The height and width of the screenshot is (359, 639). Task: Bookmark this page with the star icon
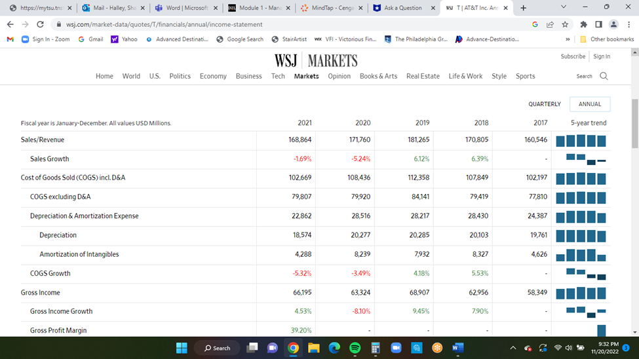(x=565, y=24)
